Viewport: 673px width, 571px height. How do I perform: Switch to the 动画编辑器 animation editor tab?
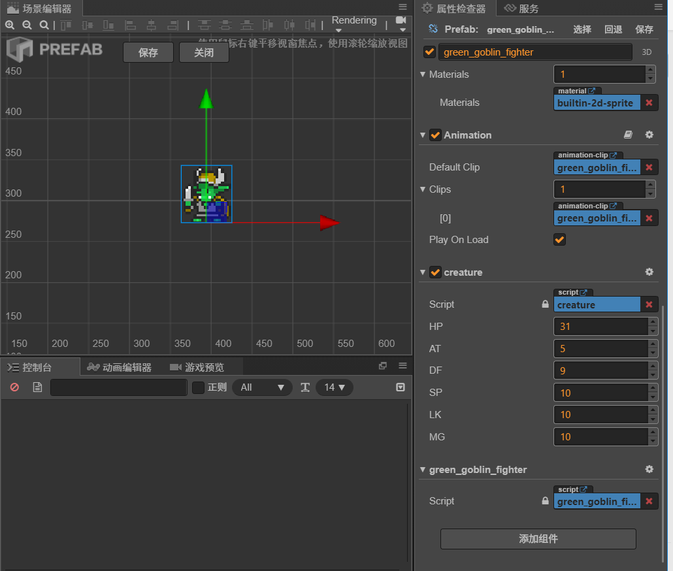(x=119, y=367)
